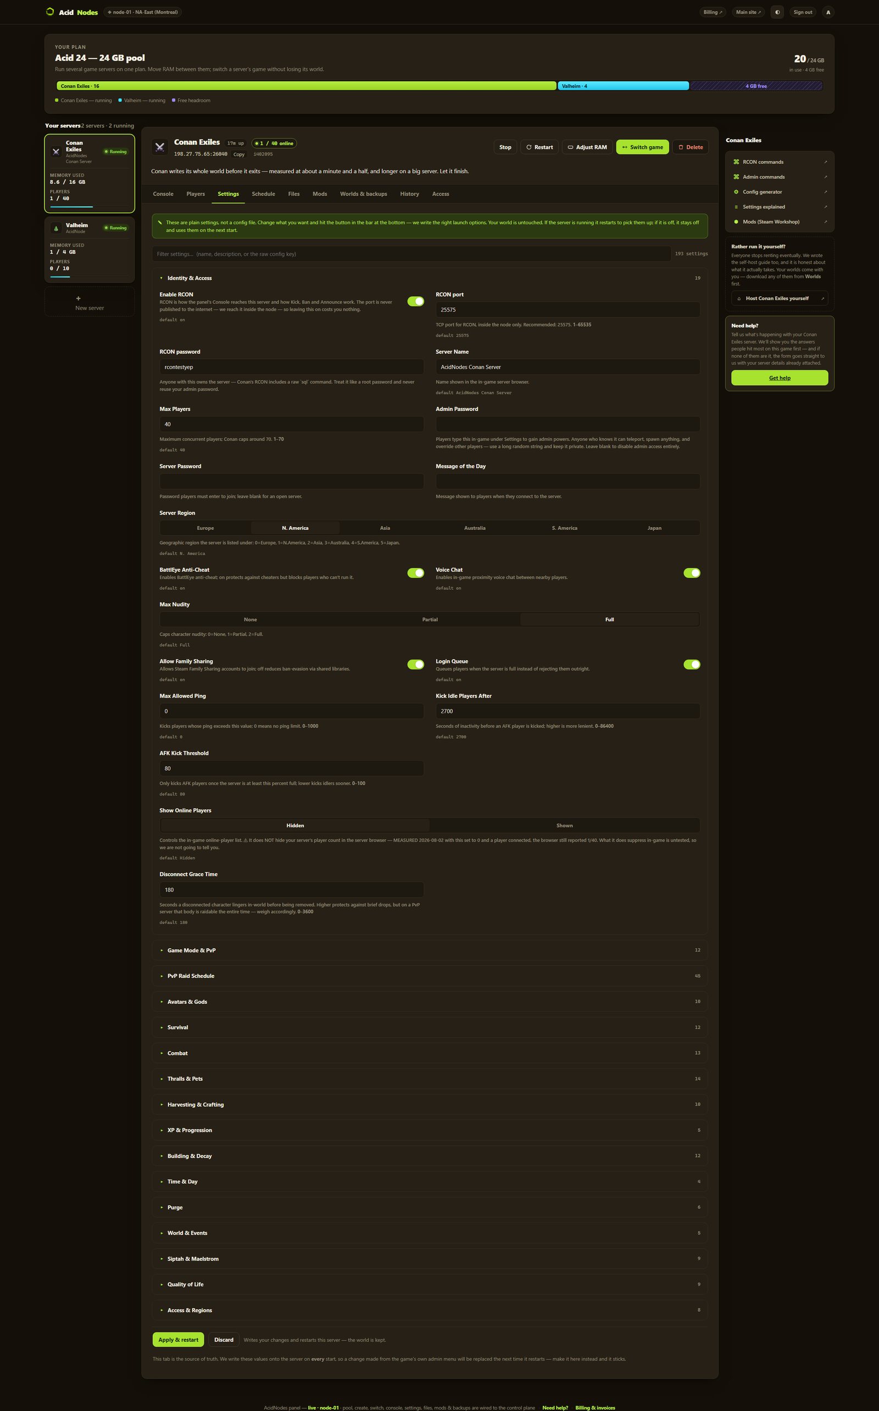Click the RCON password field
The width and height of the screenshot is (879, 1411).
291,367
